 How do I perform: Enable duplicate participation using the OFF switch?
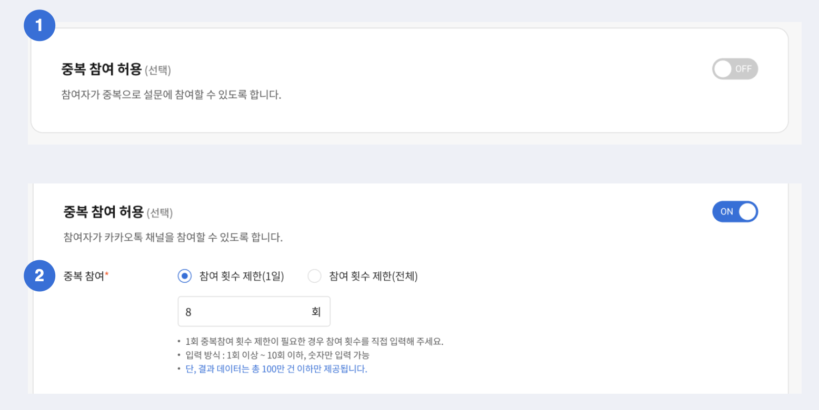click(735, 69)
